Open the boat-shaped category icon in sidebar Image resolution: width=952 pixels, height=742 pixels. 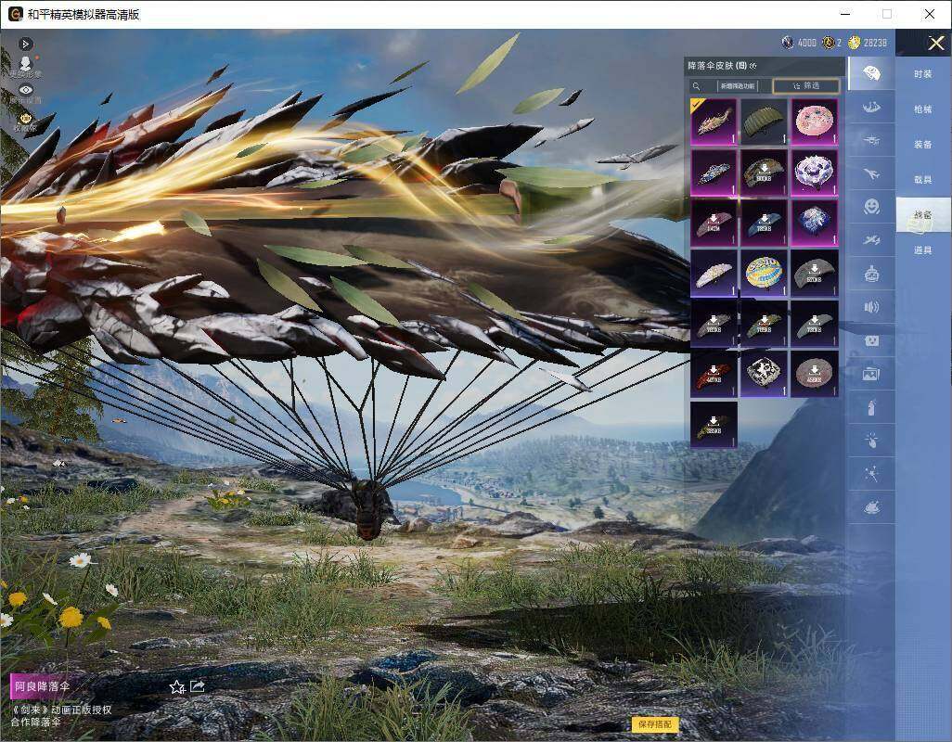pyautogui.click(x=871, y=108)
